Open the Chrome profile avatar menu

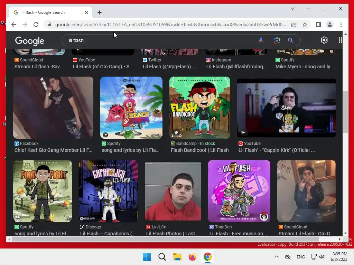pos(329,24)
